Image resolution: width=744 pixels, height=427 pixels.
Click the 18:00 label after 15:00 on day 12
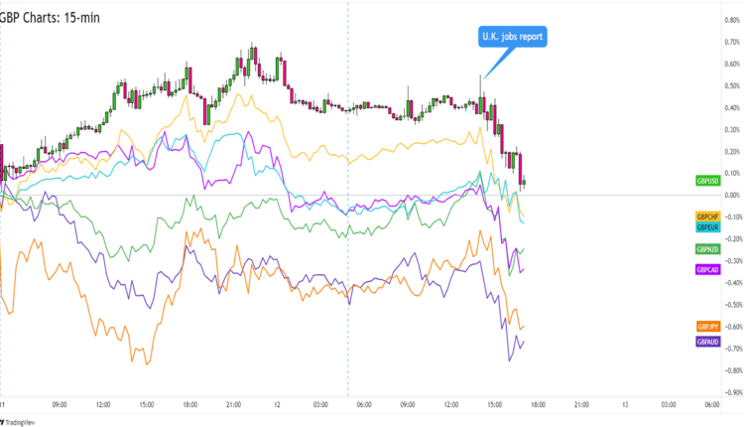(x=537, y=404)
